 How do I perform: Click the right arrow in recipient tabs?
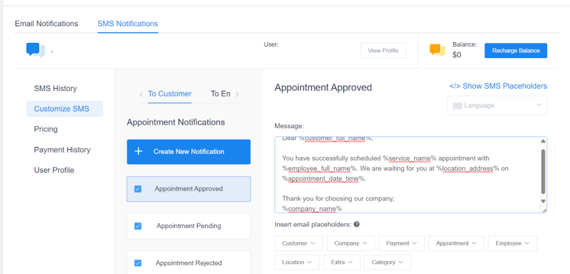(237, 94)
